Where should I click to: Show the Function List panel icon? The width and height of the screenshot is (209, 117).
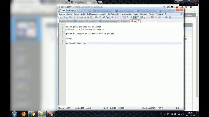pos(145,17)
